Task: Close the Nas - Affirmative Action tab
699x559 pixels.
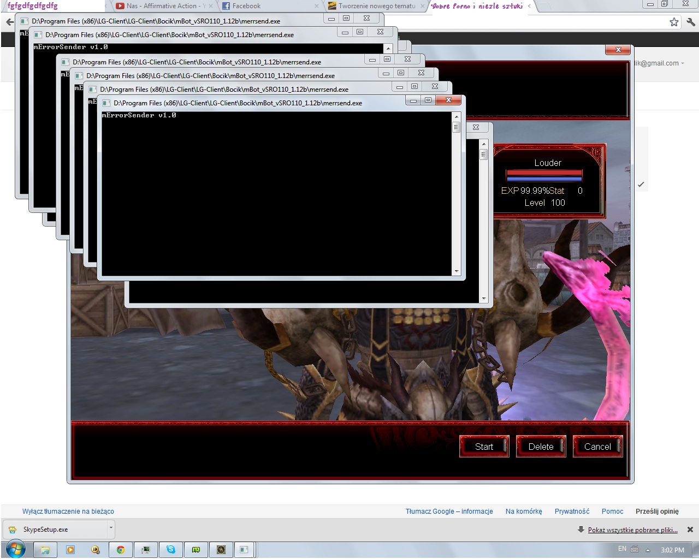Action: click(x=211, y=6)
